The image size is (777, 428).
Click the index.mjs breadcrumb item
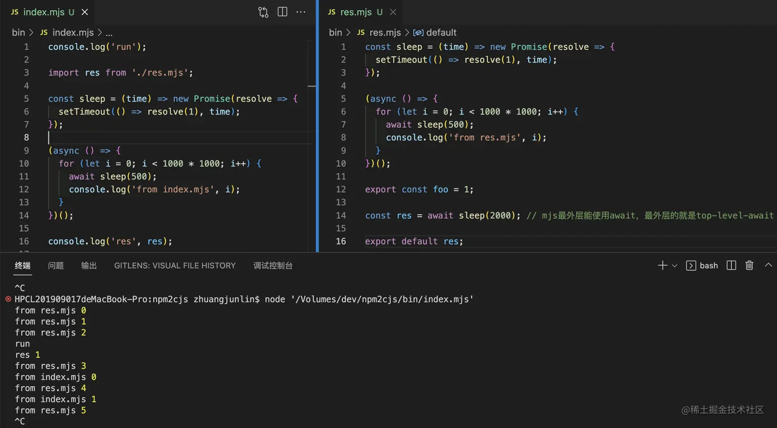pos(73,32)
